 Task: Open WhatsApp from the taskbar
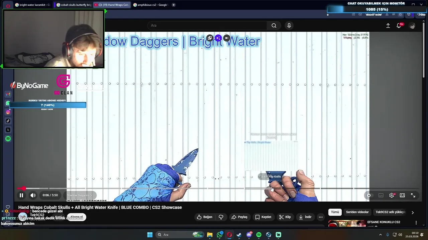[219, 235]
